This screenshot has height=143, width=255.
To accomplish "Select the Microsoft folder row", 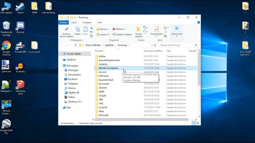I will (146, 115).
